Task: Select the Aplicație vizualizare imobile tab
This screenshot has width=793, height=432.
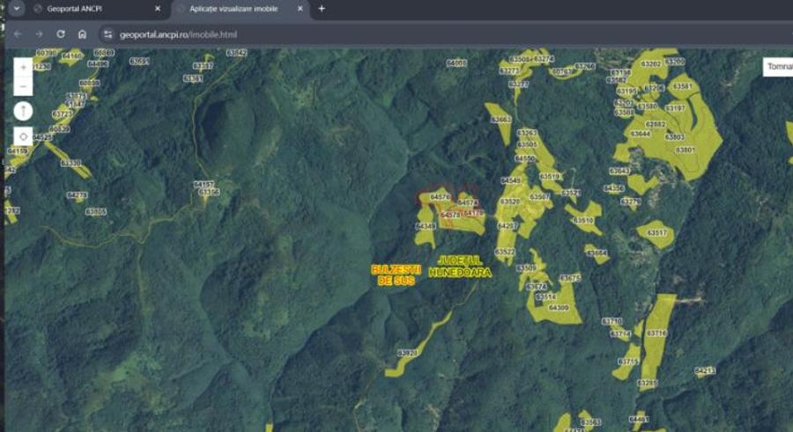Action: pyautogui.click(x=231, y=9)
